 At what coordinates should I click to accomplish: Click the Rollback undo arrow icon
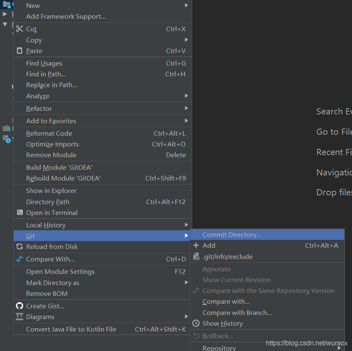(196, 336)
